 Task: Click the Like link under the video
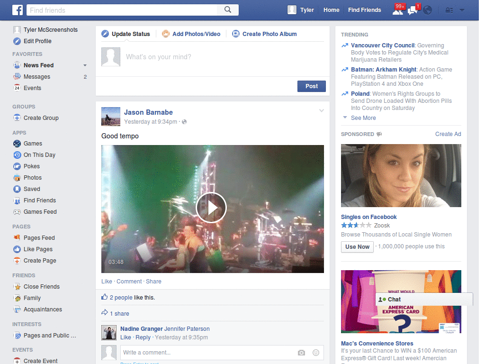107,282
